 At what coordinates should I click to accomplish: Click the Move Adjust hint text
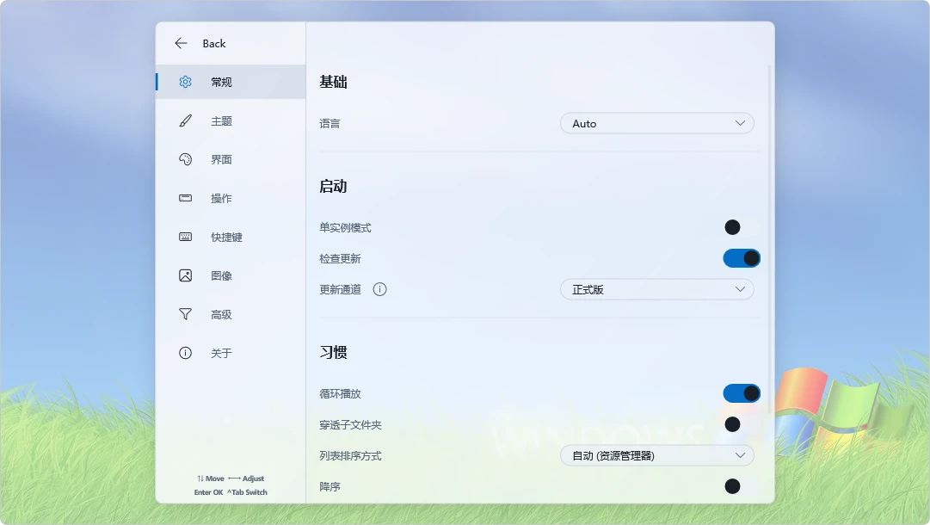pos(231,479)
